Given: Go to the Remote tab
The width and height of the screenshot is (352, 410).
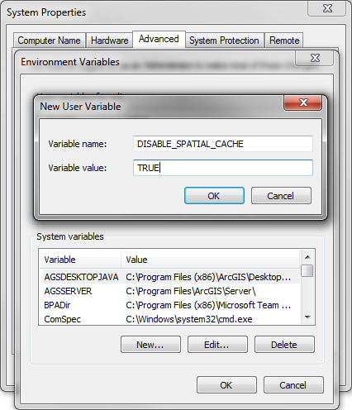Looking at the screenshot, I should [x=284, y=41].
